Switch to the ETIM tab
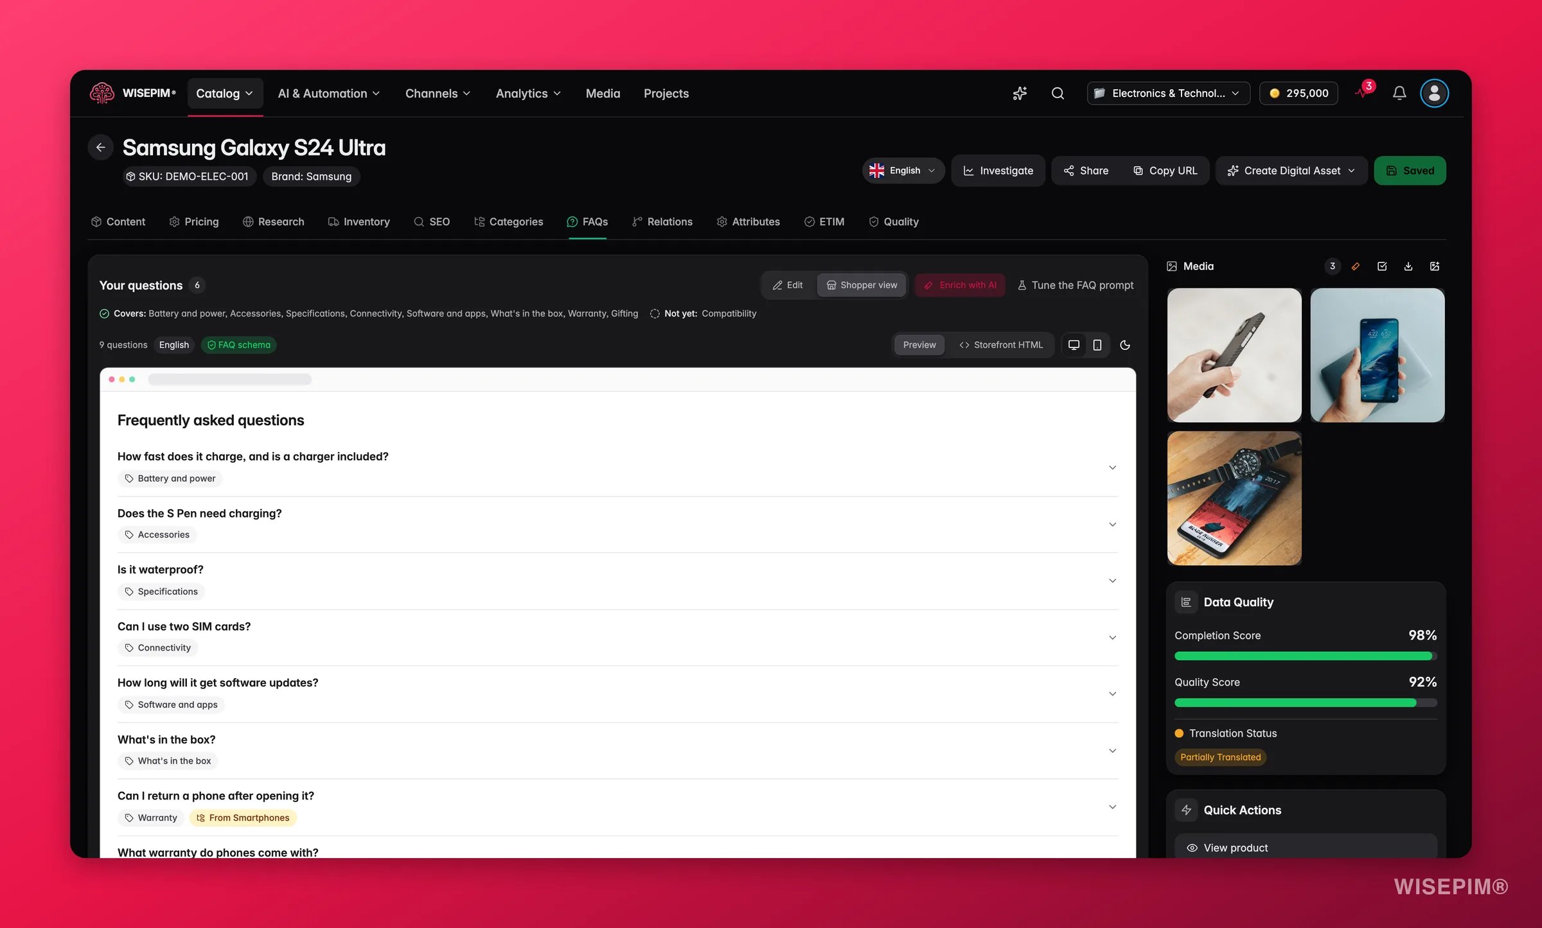 click(x=824, y=222)
